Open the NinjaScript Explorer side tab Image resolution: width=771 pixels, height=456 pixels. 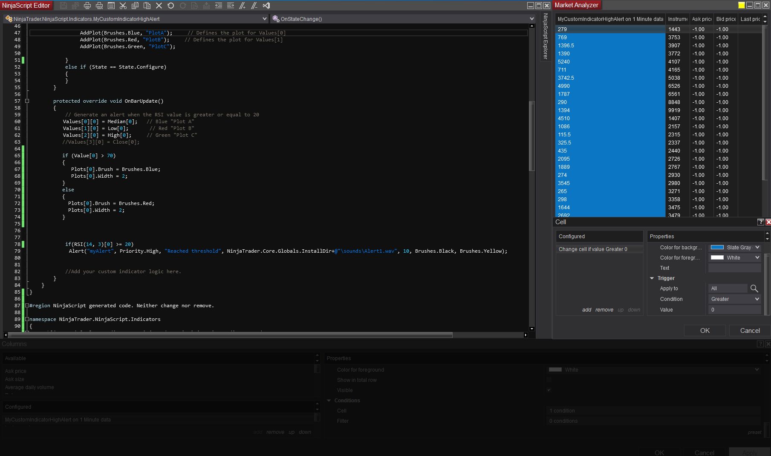(545, 36)
